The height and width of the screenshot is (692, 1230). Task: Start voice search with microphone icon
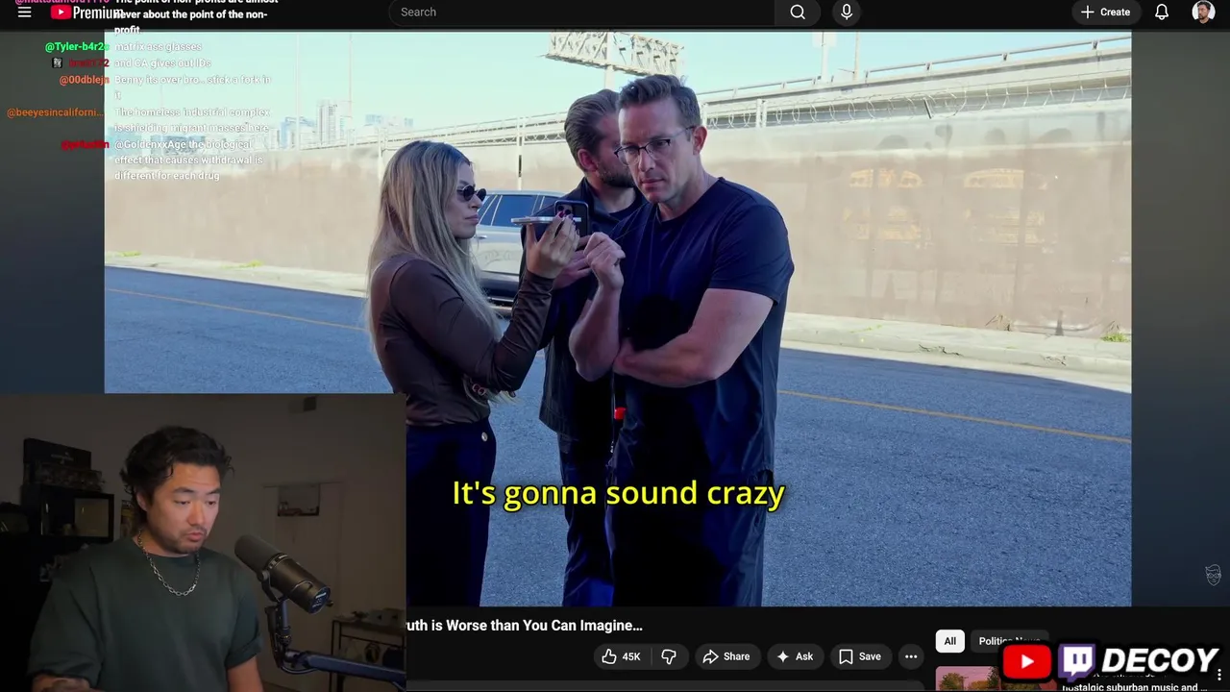847,12
